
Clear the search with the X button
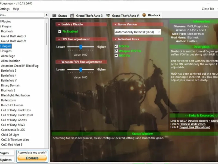(46, 15)
